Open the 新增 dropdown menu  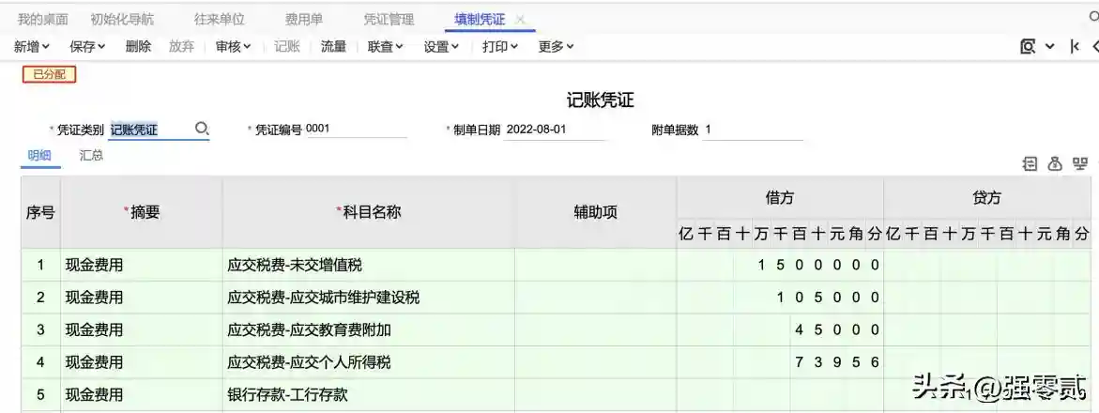click(33, 46)
